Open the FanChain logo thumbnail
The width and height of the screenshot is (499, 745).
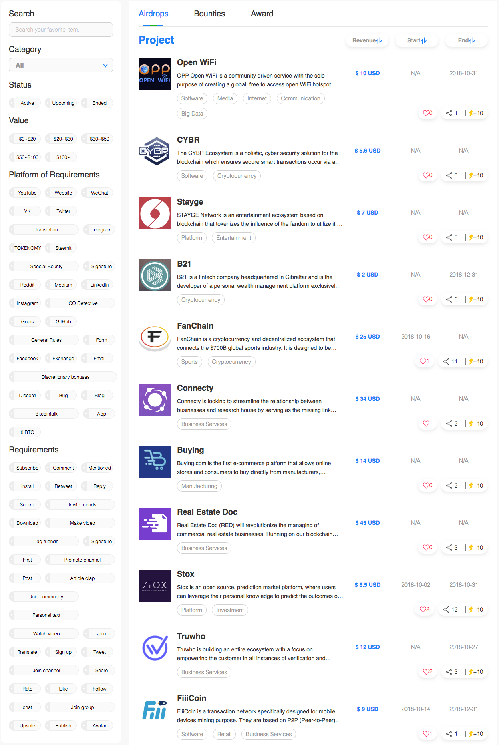[155, 337]
